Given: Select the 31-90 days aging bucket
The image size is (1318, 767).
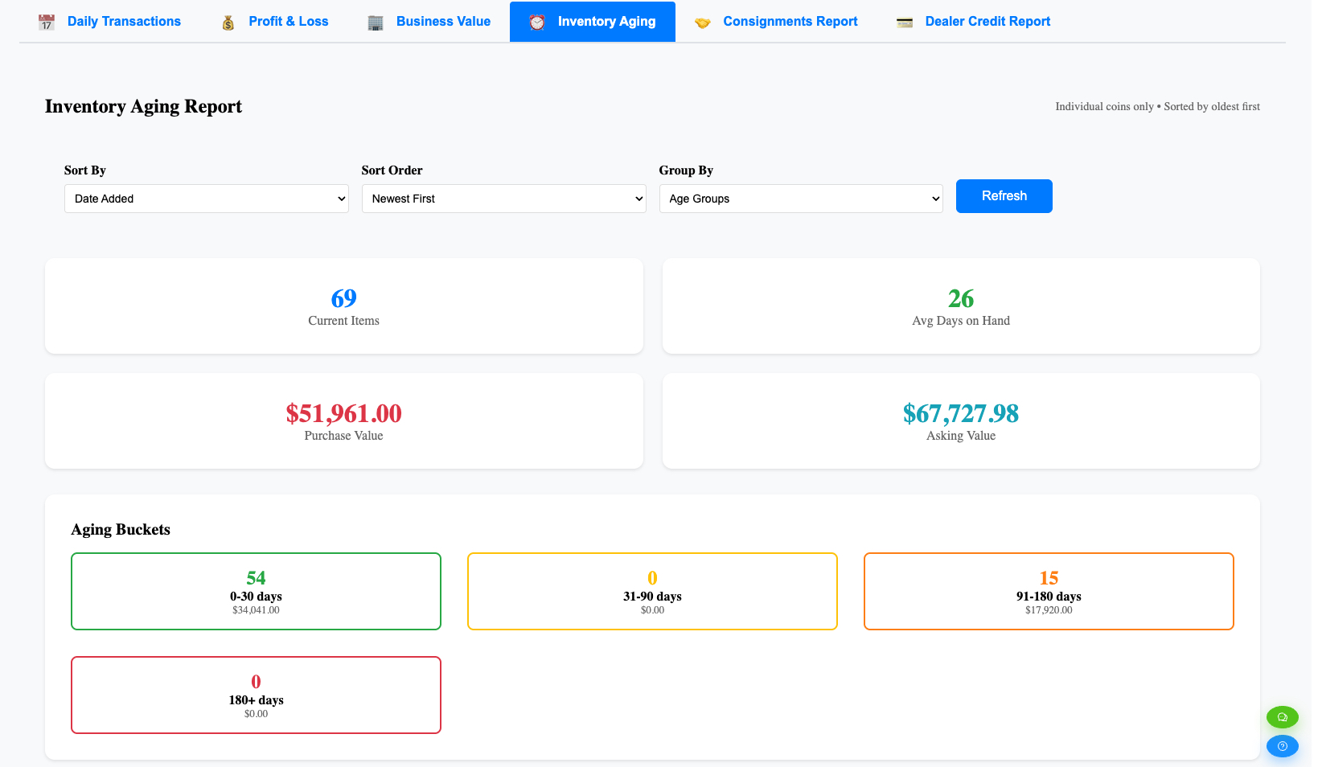Looking at the screenshot, I should [x=652, y=592].
